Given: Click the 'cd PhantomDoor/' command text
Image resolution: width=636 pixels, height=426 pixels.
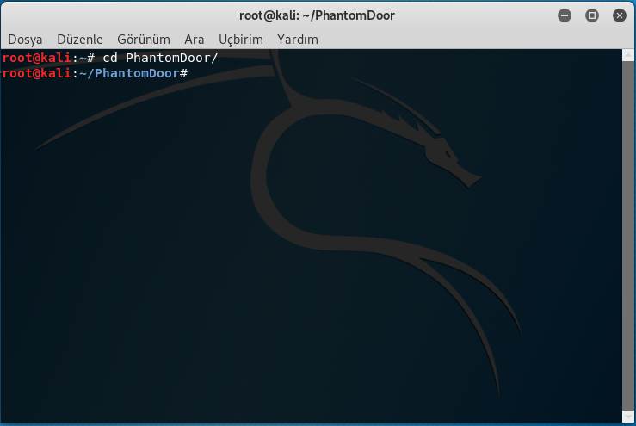Looking at the screenshot, I should point(160,58).
